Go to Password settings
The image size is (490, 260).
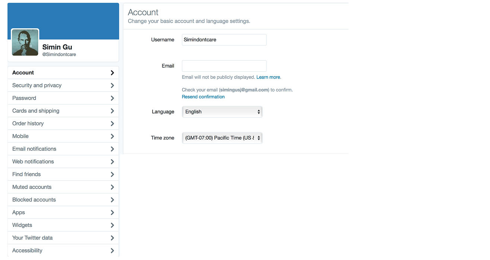[x=63, y=98]
